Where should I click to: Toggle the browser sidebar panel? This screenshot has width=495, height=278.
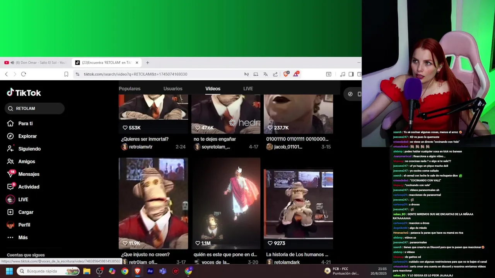pyautogui.click(x=351, y=74)
